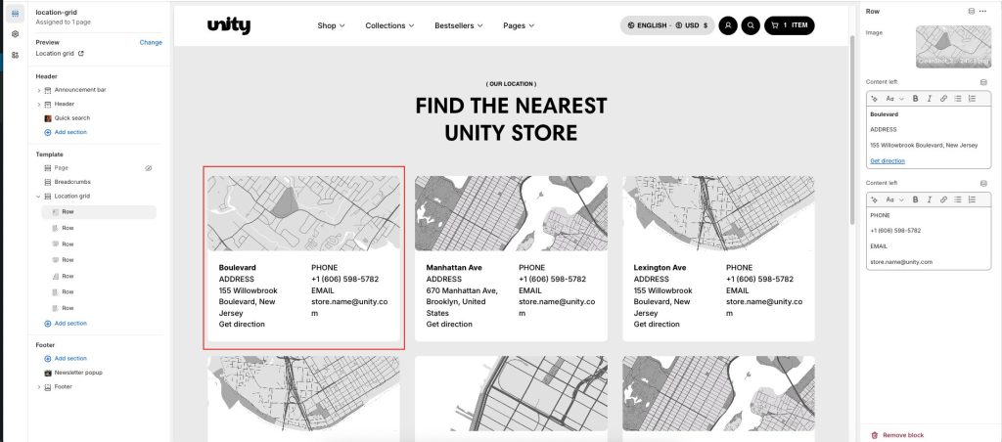Toggle visibility eye icon of Page section
The height and width of the screenshot is (442, 1002).
tap(149, 168)
